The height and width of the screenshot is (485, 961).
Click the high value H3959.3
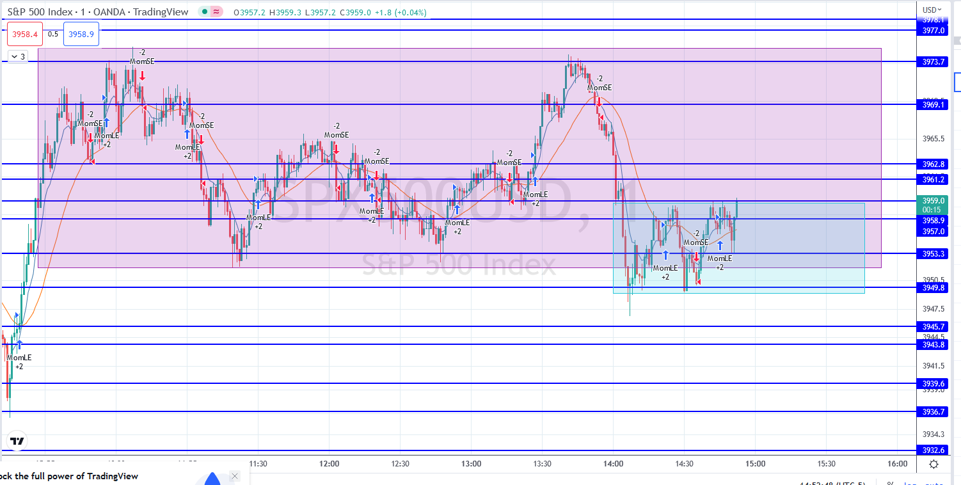click(x=285, y=12)
